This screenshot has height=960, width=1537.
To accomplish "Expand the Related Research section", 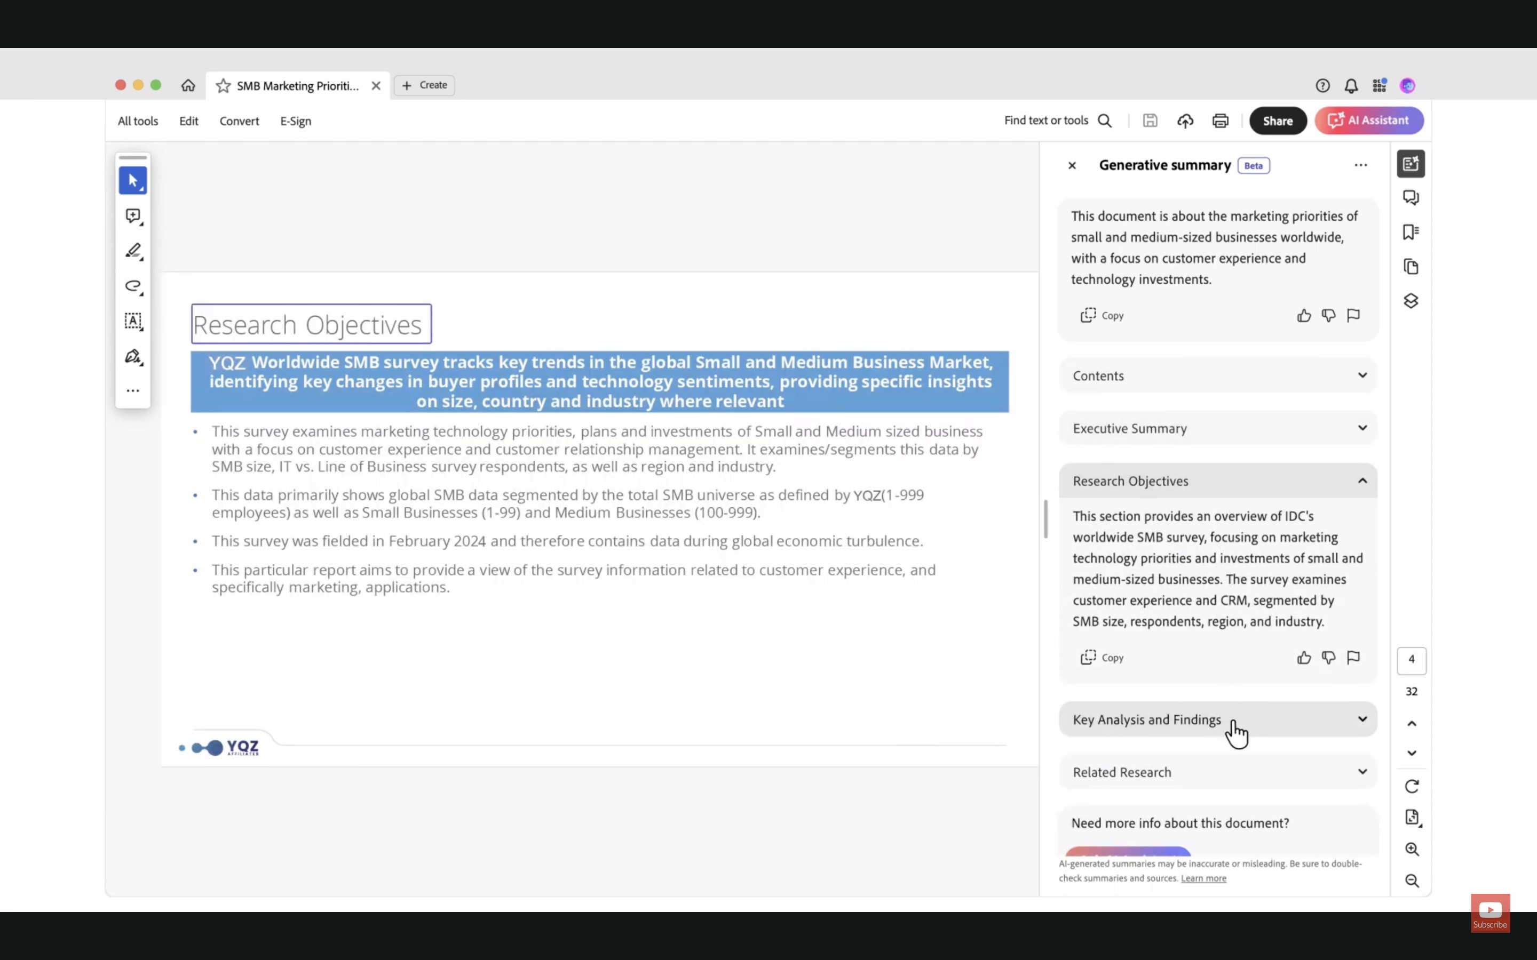I will [x=1218, y=772].
